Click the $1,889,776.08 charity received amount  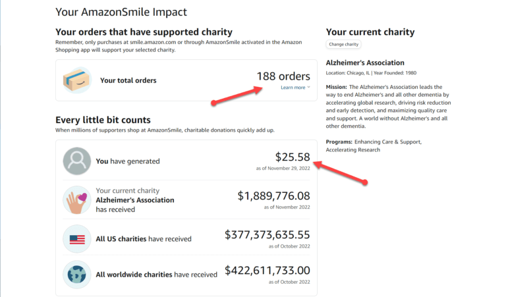point(273,196)
